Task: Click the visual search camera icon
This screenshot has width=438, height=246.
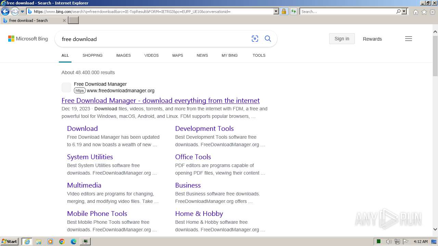Action: [255, 39]
